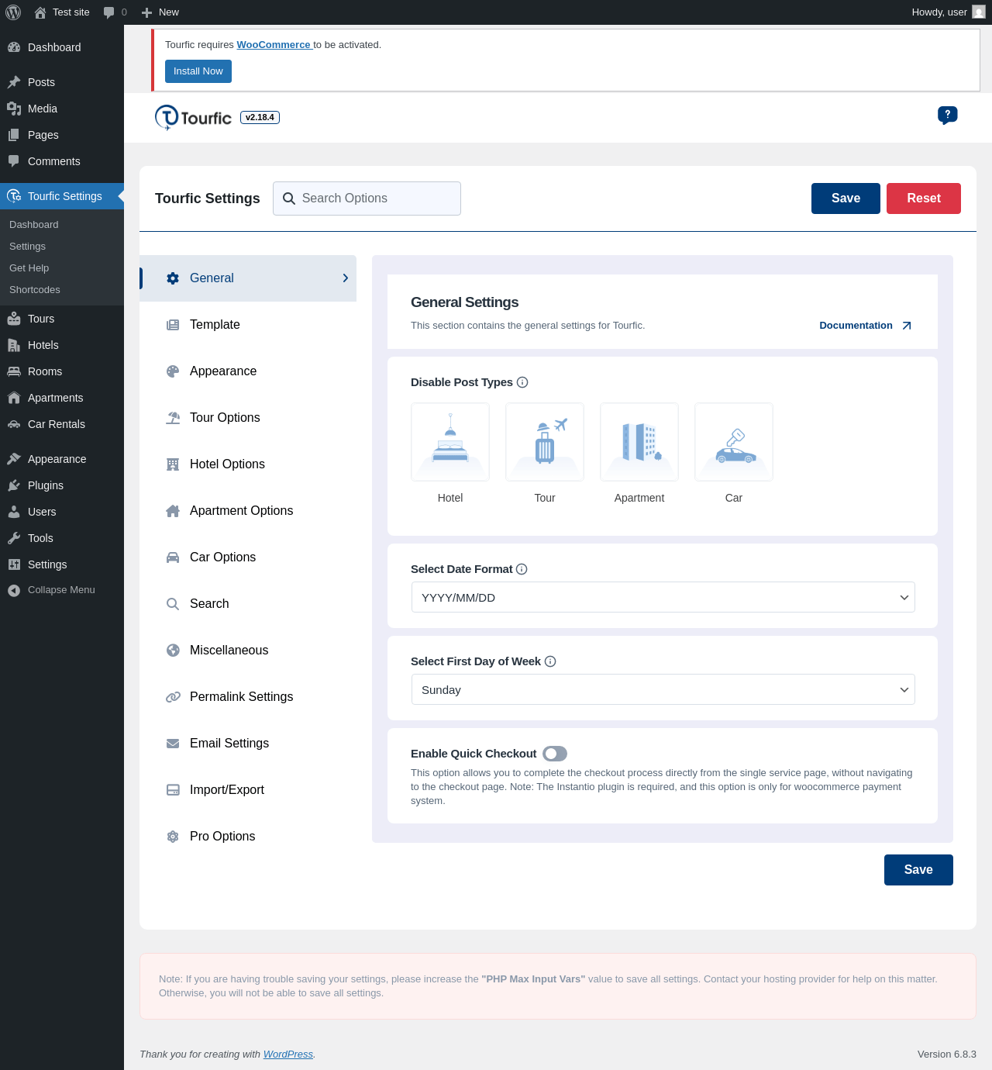Visit Test site from admin bar
Viewport: 992px width, 1070px height.
(62, 12)
